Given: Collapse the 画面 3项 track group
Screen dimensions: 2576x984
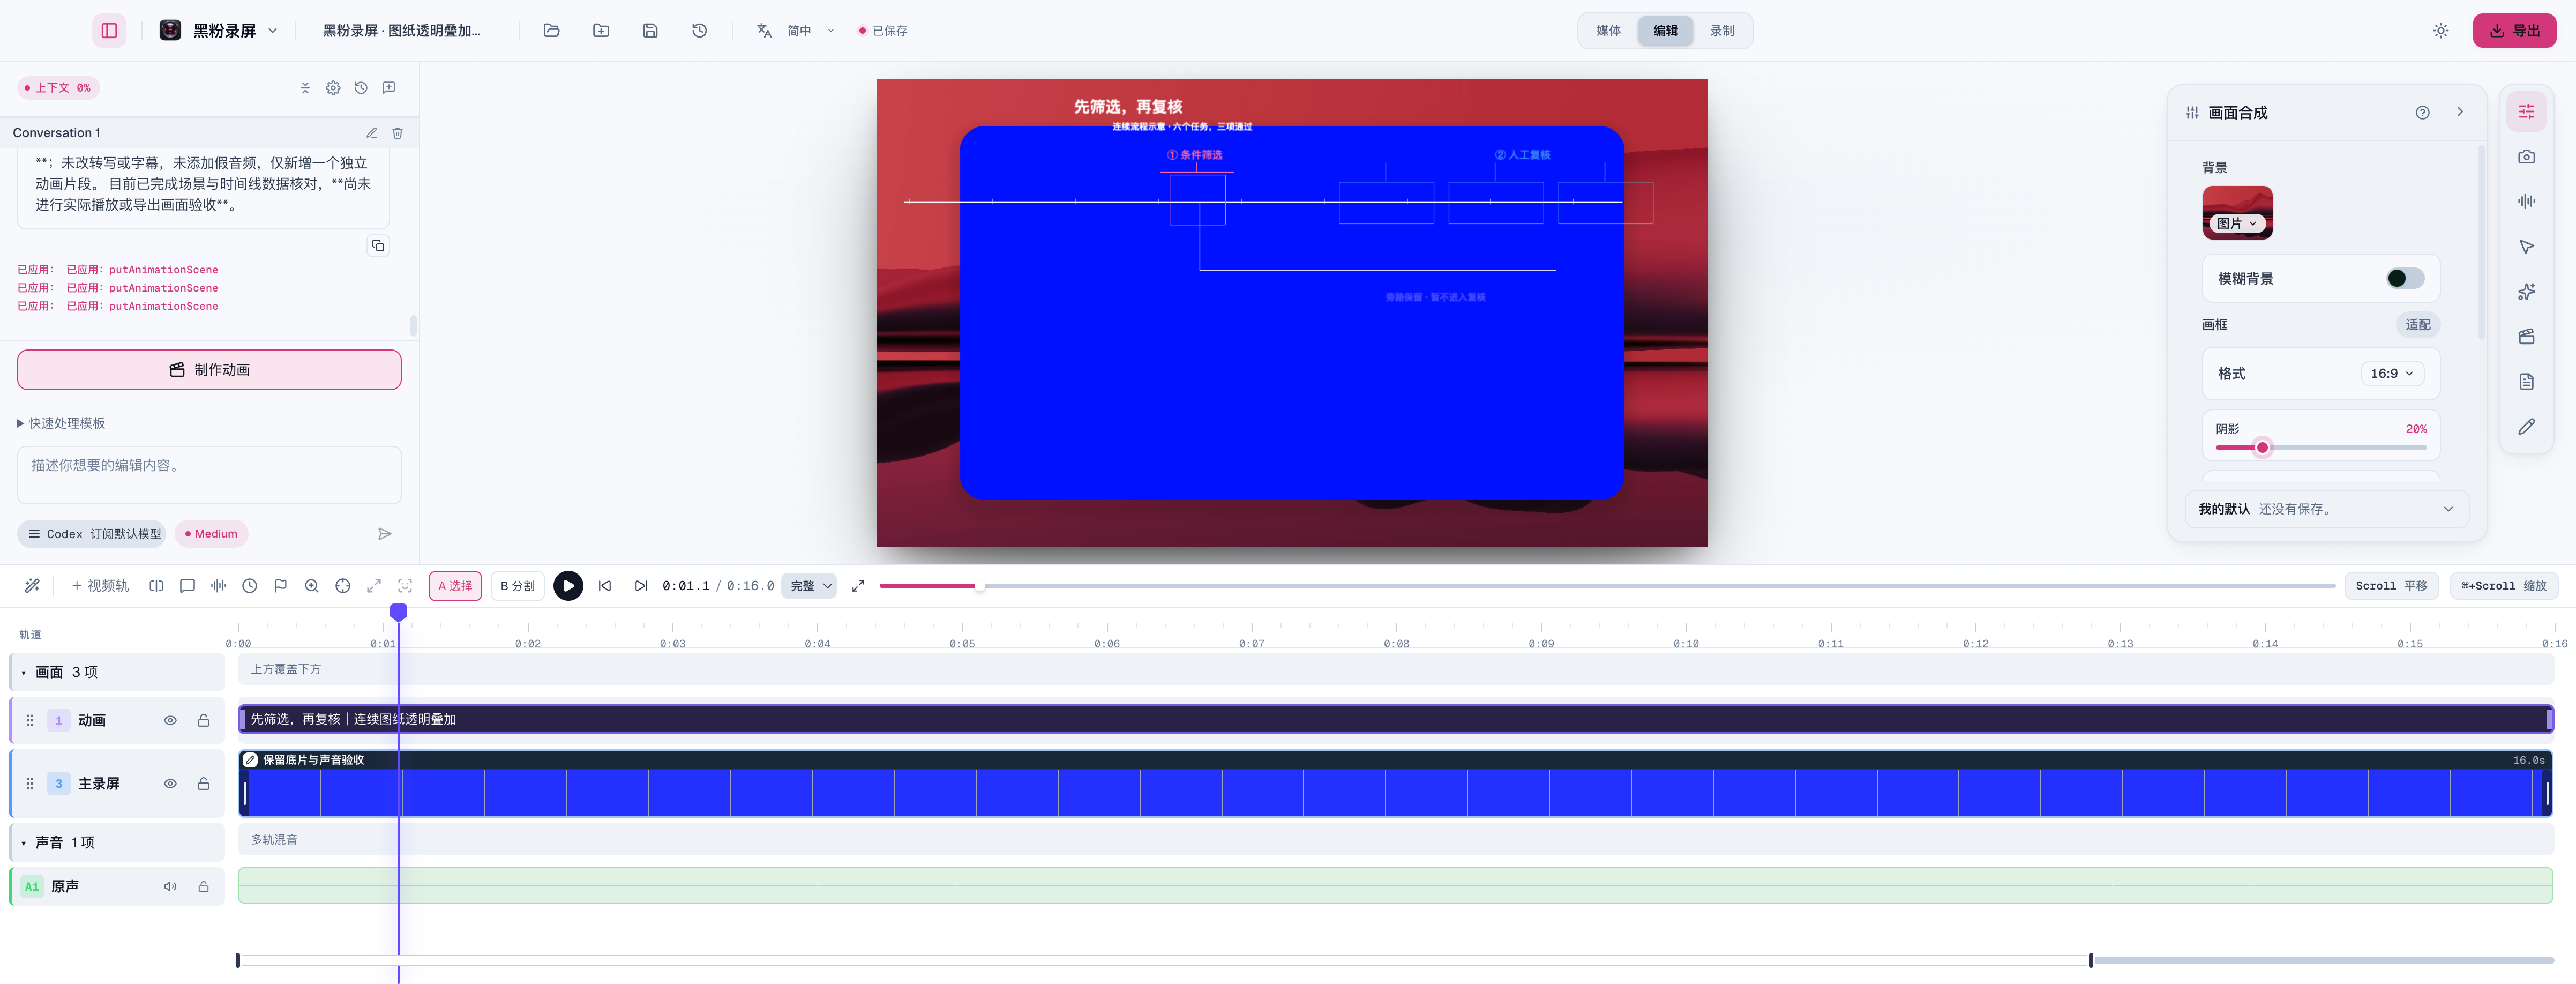Looking at the screenshot, I should pos(24,673).
